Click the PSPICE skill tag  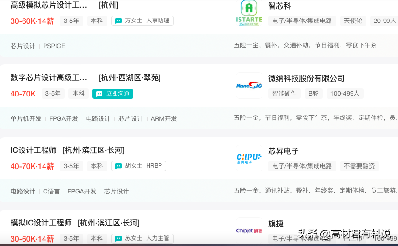[54, 46]
